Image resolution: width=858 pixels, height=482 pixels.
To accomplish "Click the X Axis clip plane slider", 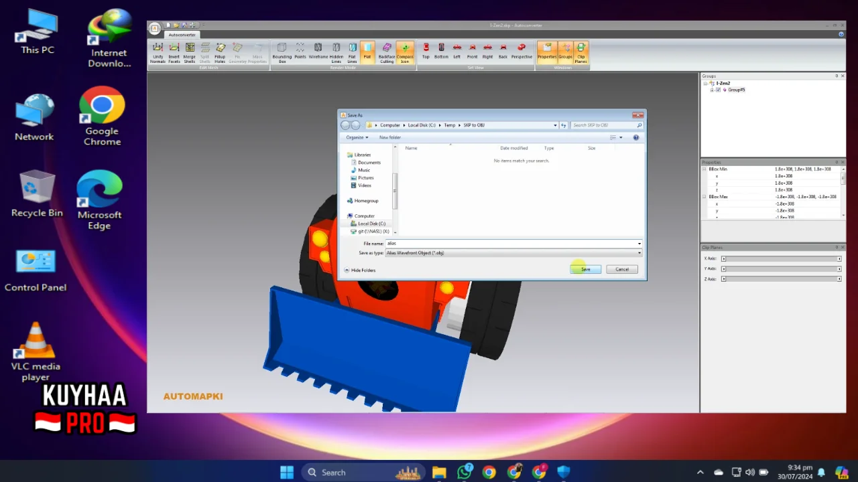I will pyautogui.click(x=782, y=258).
